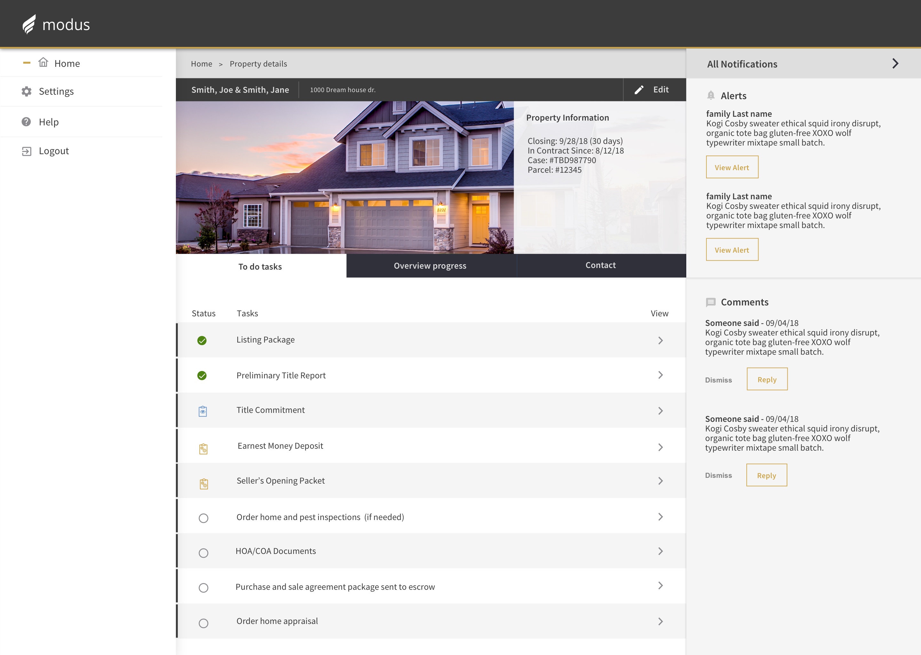The width and height of the screenshot is (921, 655).
Task: Open Listing Package via its view chevron
Action: (660, 340)
